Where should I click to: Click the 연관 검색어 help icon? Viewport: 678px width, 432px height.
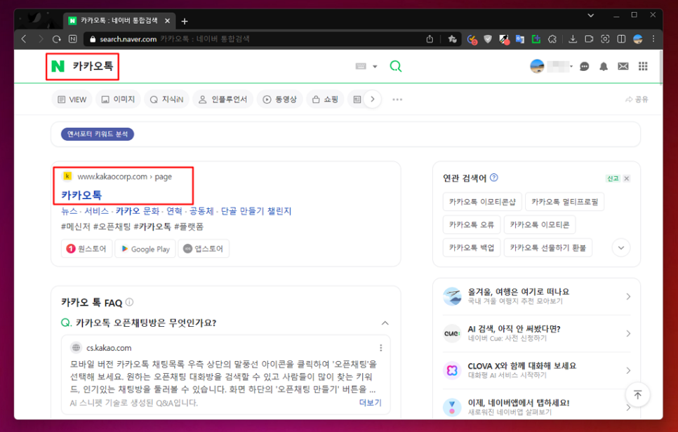click(494, 177)
